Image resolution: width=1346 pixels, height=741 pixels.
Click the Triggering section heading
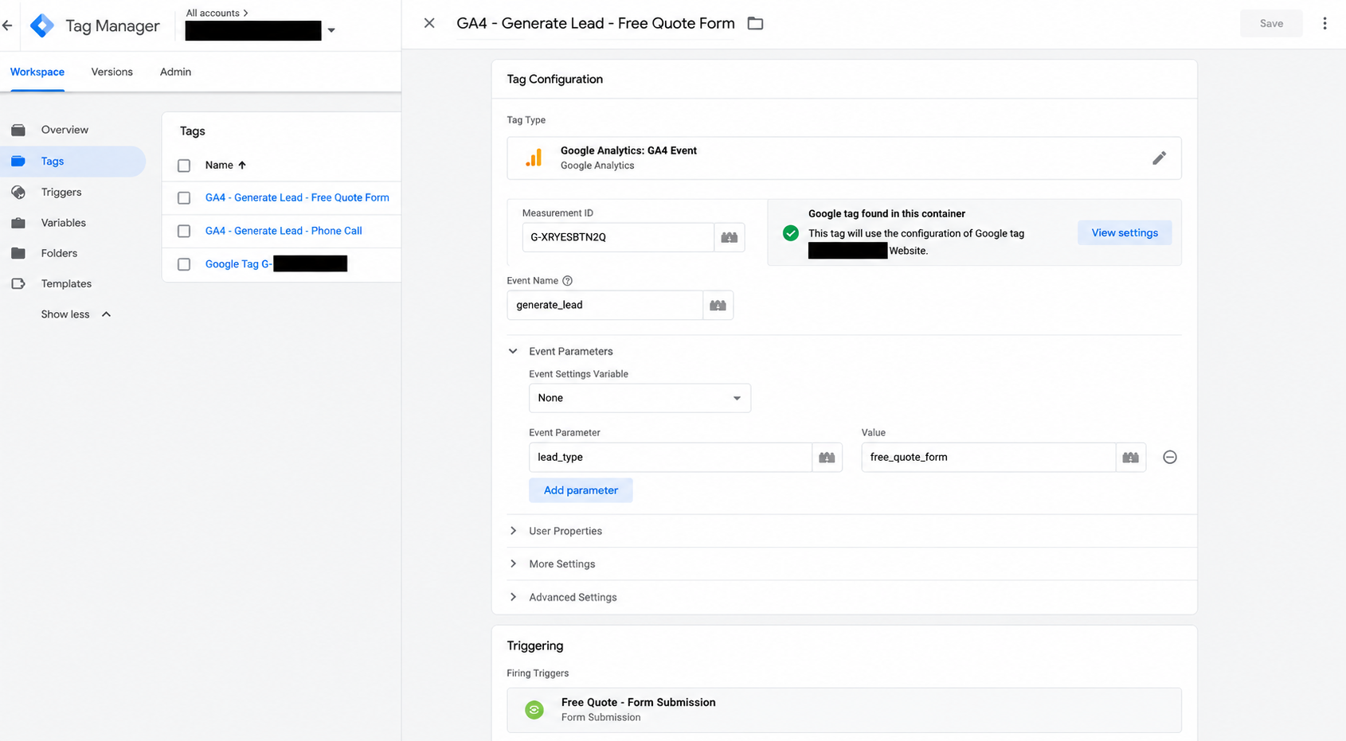[534, 645]
